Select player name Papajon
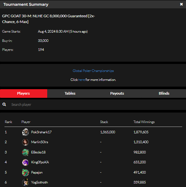 coord(37,172)
